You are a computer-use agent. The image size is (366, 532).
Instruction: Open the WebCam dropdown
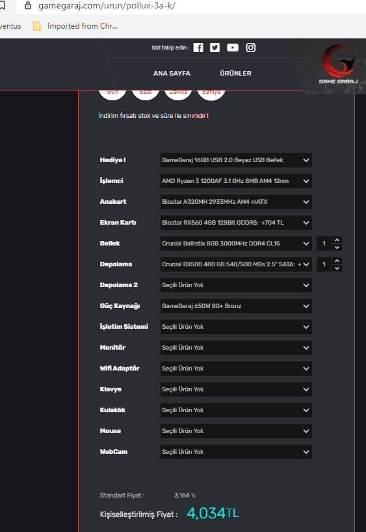pyautogui.click(x=236, y=452)
